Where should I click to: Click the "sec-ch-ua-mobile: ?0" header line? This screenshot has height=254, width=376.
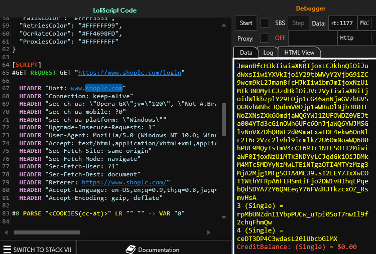(72, 112)
